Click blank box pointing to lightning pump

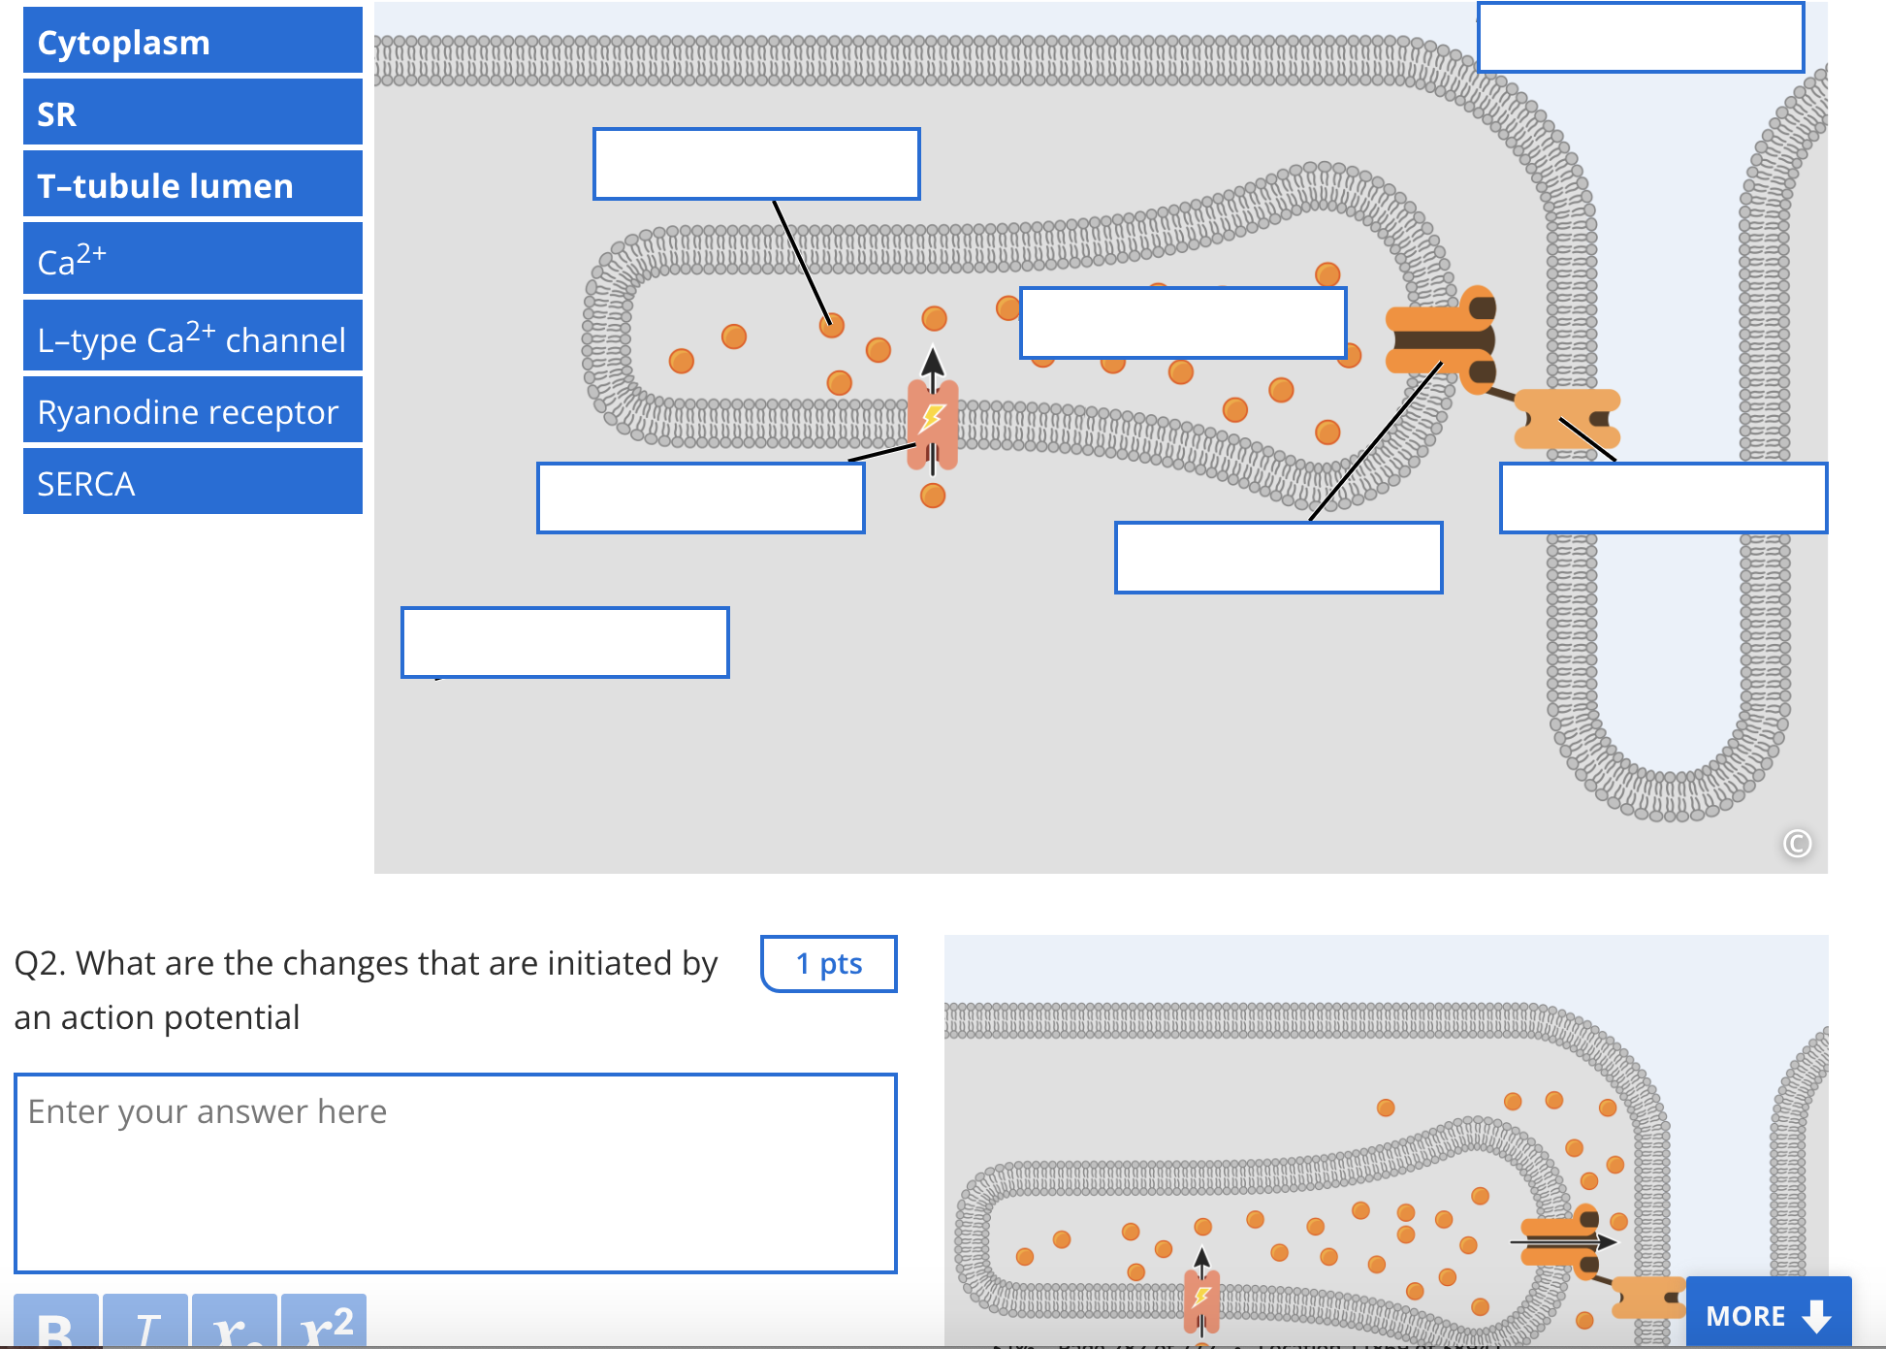pyautogui.click(x=700, y=498)
